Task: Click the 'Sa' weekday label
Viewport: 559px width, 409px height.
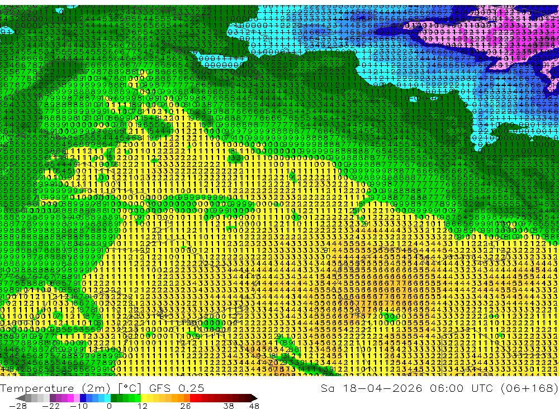Action: pos(327,388)
